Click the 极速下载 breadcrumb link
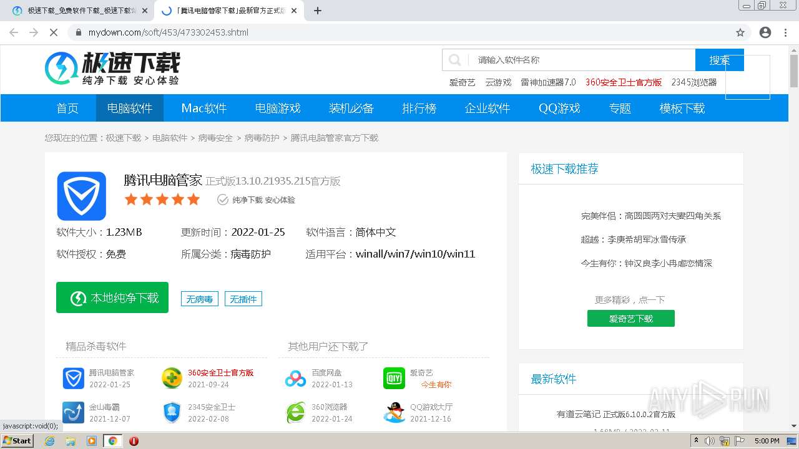Viewport: 799px width, 449px height. (124, 138)
